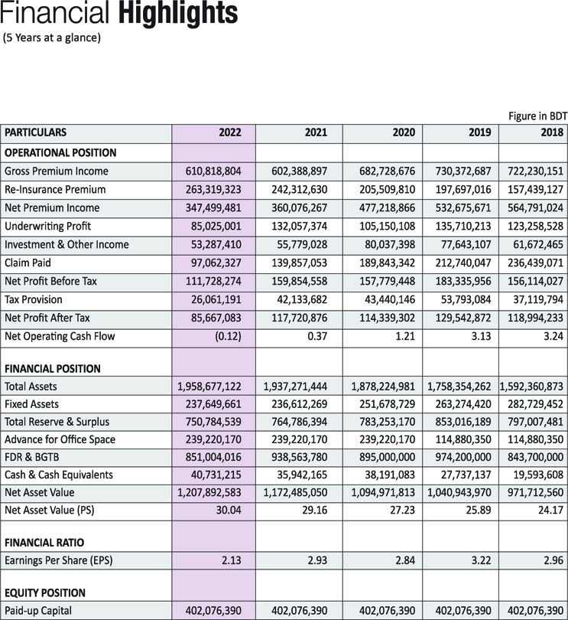The width and height of the screenshot is (568, 620).
Task: Select the EQUITY POSITION section heading
Action: [45, 592]
